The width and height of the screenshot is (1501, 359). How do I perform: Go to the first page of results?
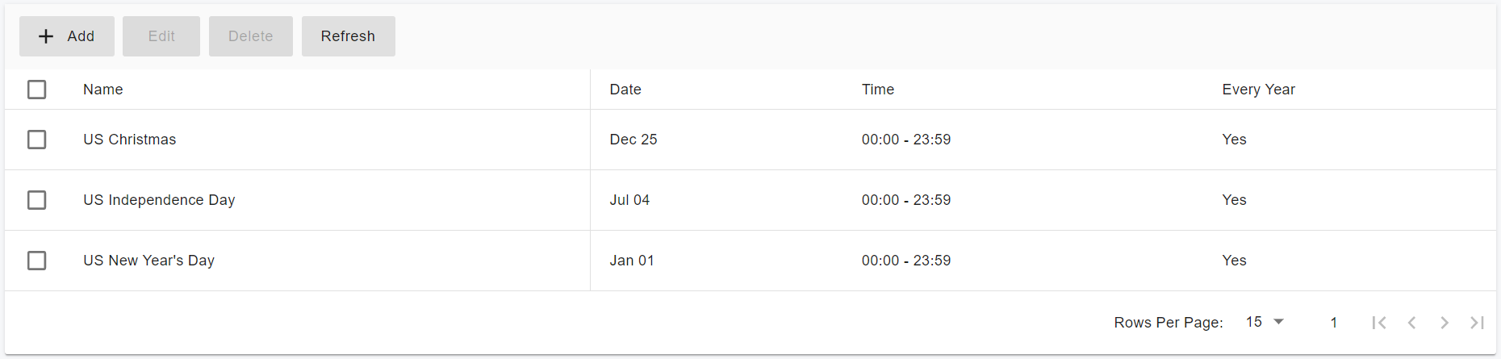(x=1379, y=323)
